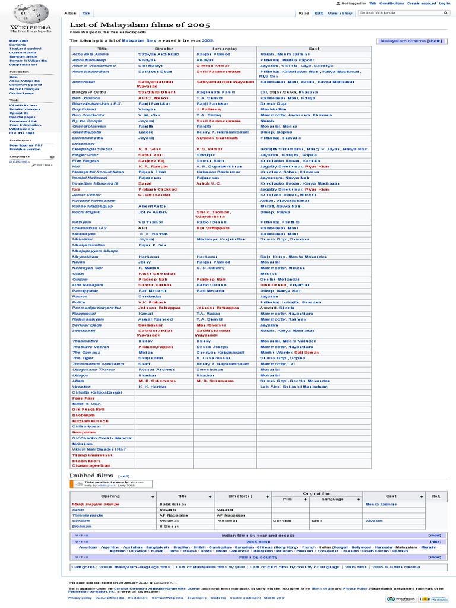Open the Privacy policy footer link
Image resolution: width=456 pixels, height=608 pixels.
[x=80, y=598]
